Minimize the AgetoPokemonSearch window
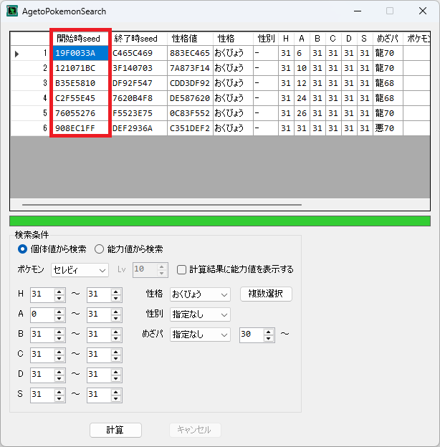The height and width of the screenshot is (447, 440). tap(358, 11)
